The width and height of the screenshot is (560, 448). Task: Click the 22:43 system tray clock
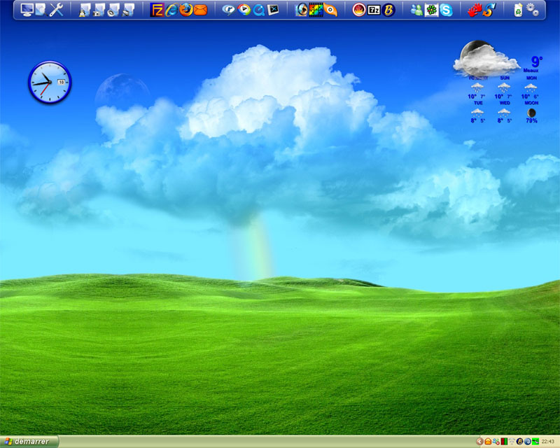[548, 442]
